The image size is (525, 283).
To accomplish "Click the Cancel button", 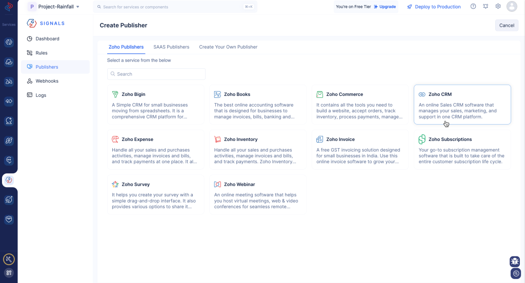I will [x=507, y=26].
